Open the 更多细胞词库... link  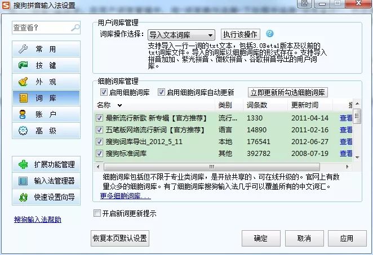125,196
